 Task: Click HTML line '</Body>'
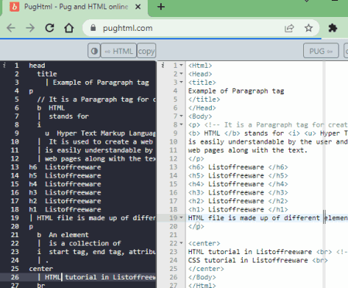tap(202, 277)
